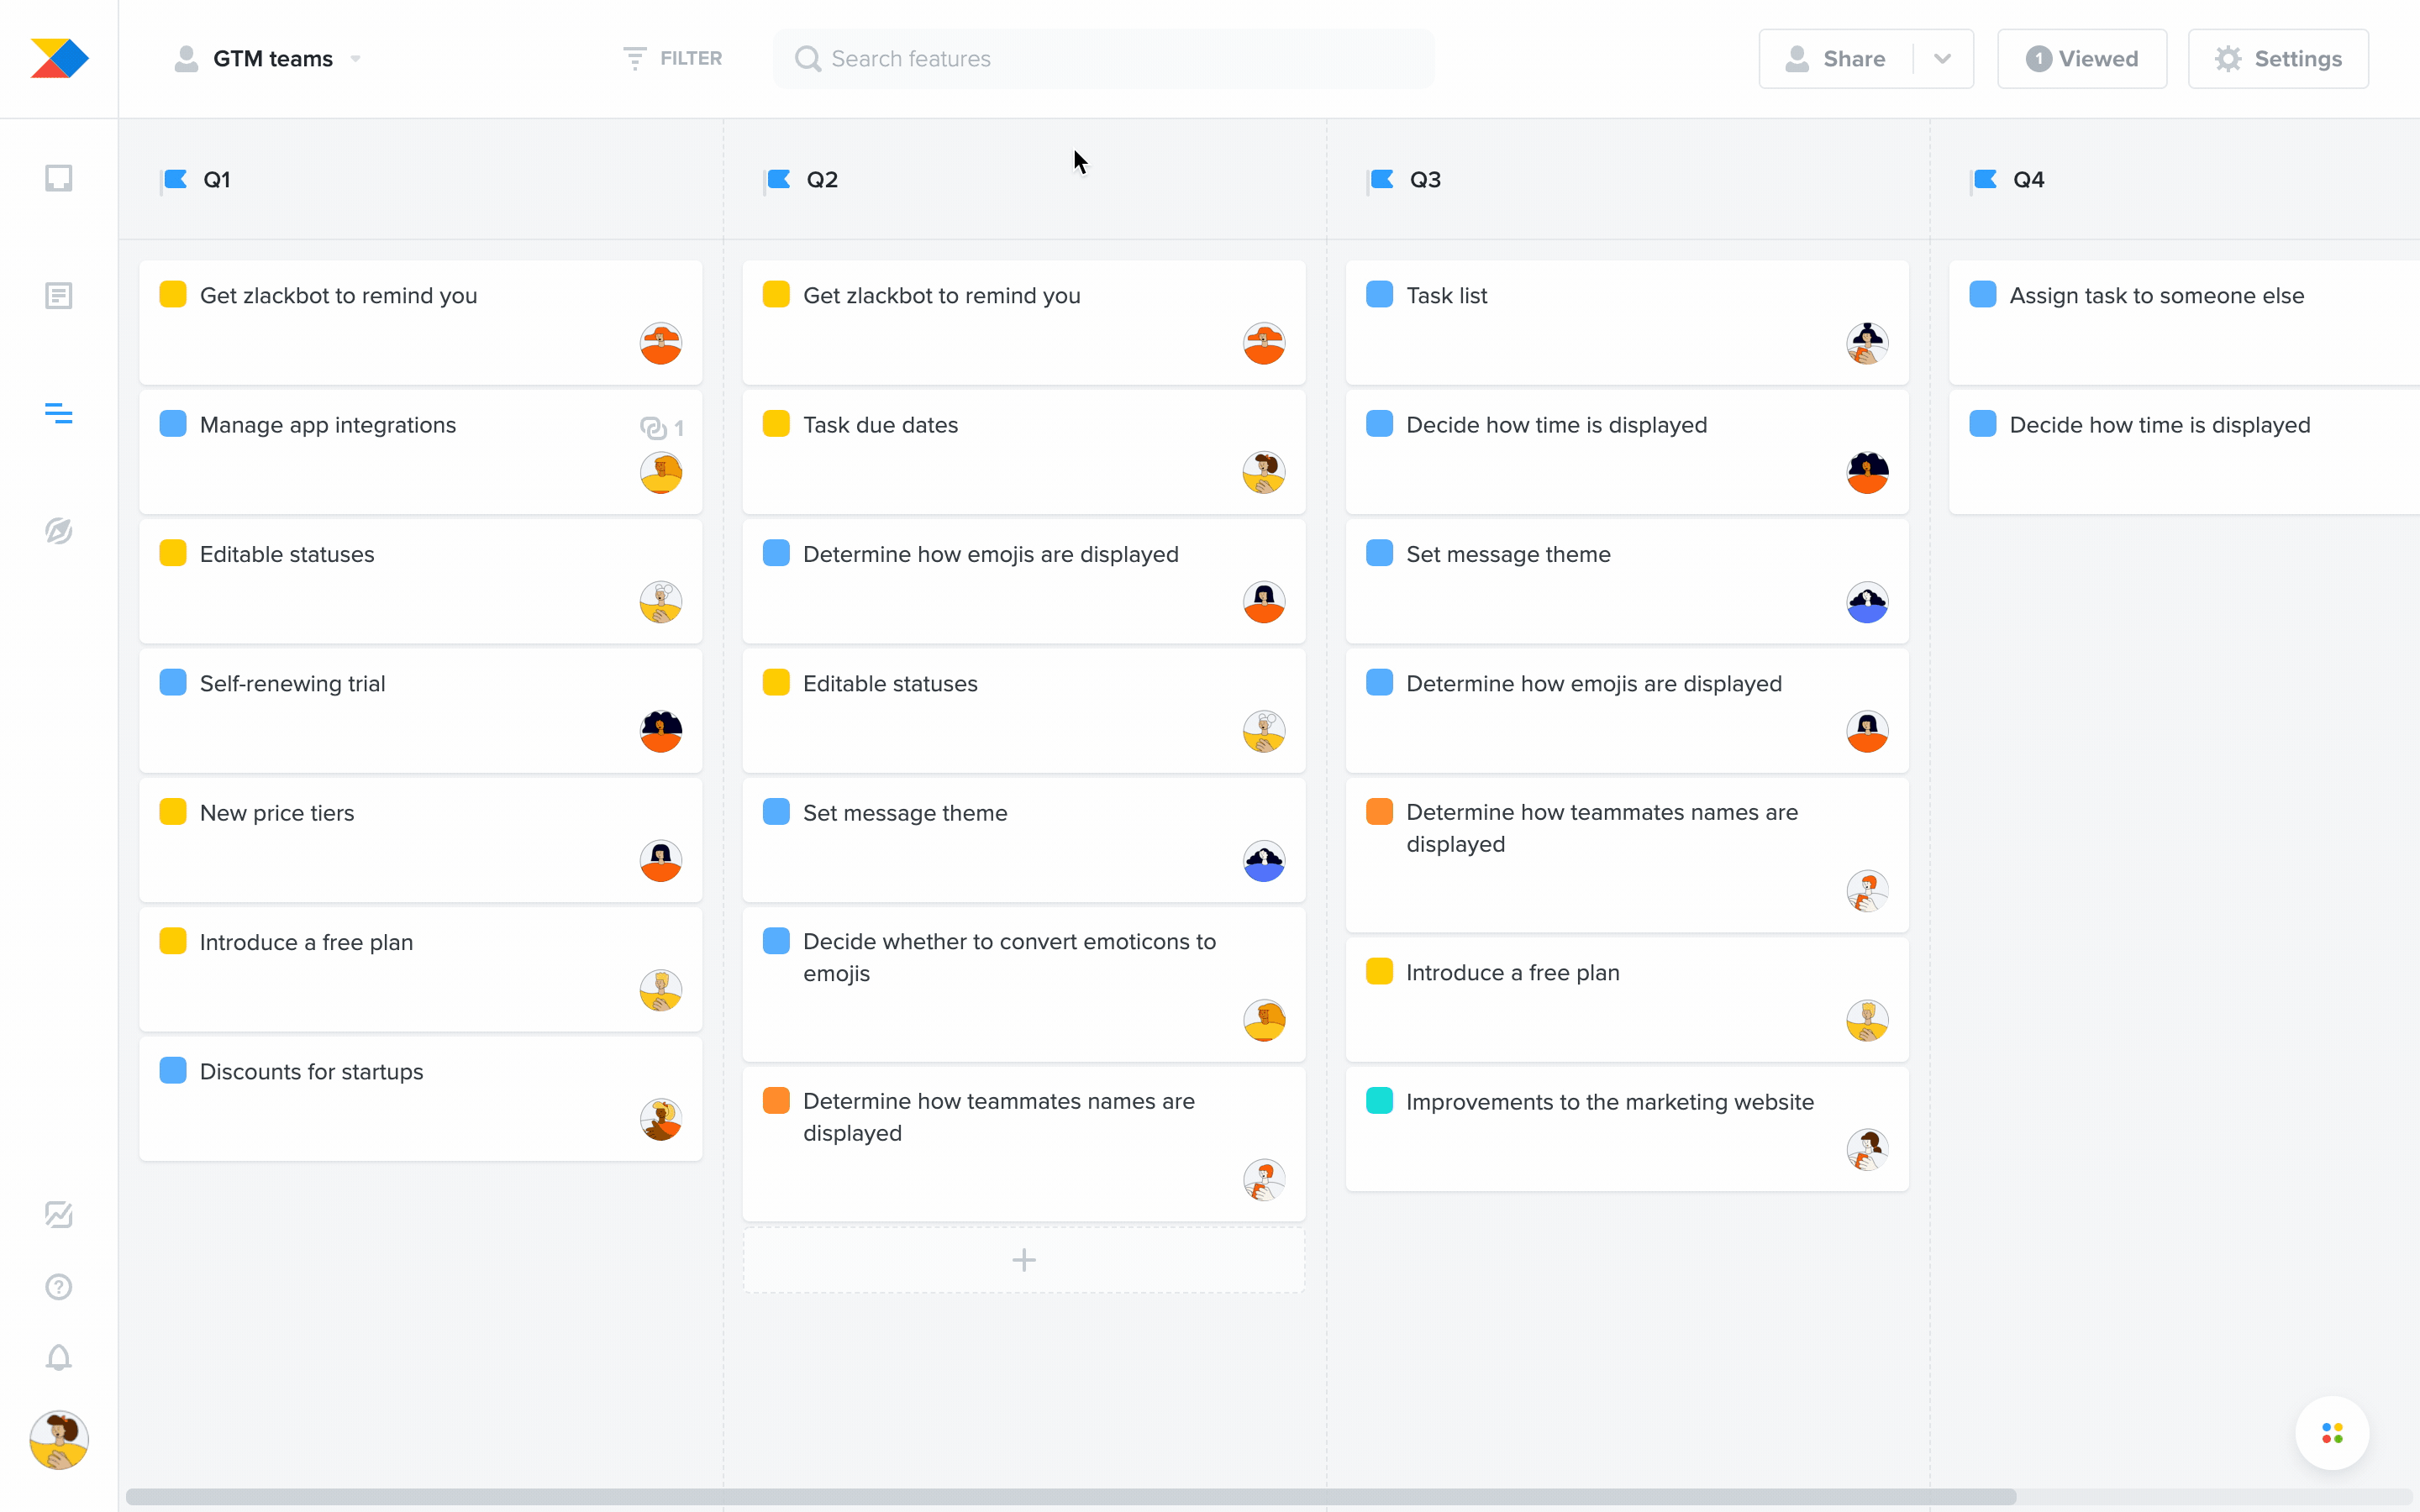Click the assignee avatar on Improvements to the marketing website
The image size is (2420, 1512).
1867,1149
